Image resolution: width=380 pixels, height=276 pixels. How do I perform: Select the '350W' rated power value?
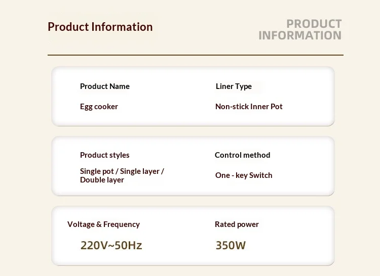231,245
